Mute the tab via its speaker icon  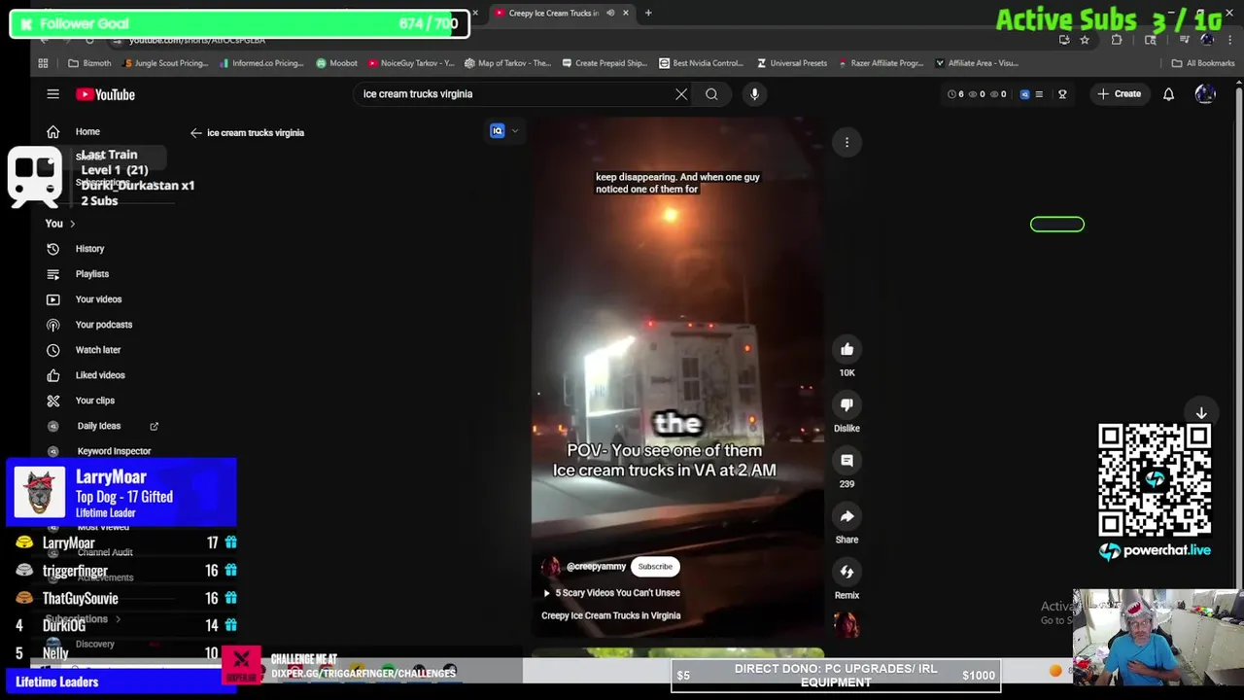tap(610, 13)
